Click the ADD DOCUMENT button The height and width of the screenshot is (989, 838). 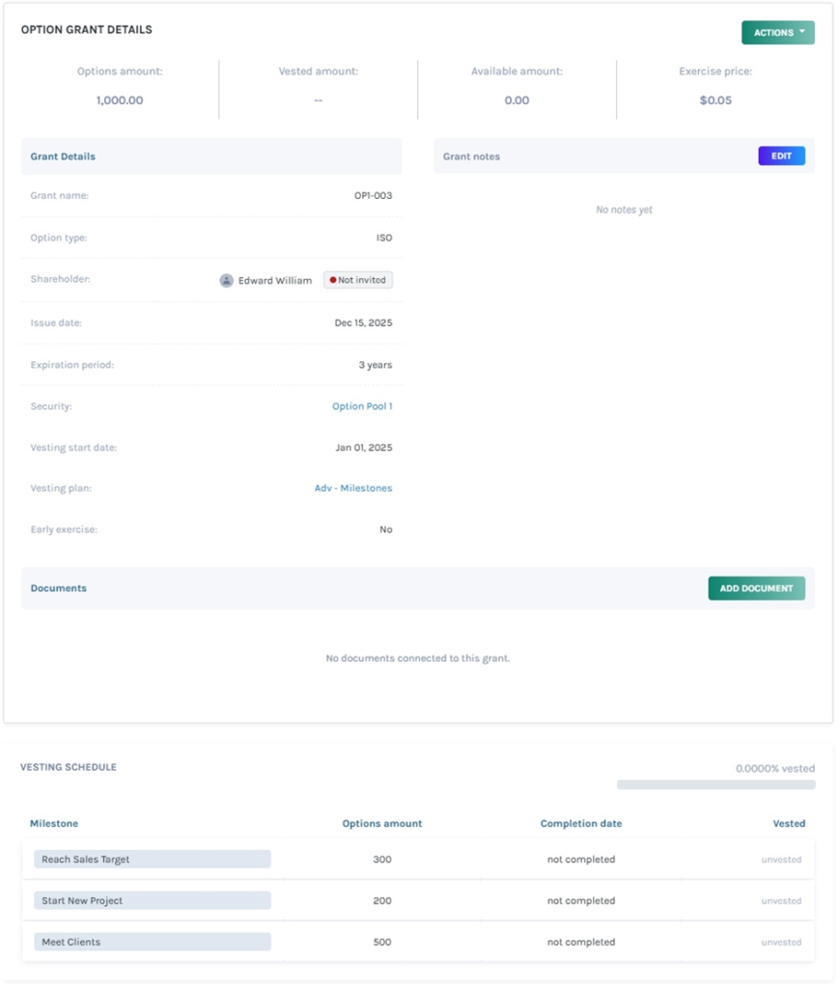pyautogui.click(x=756, y=587)
